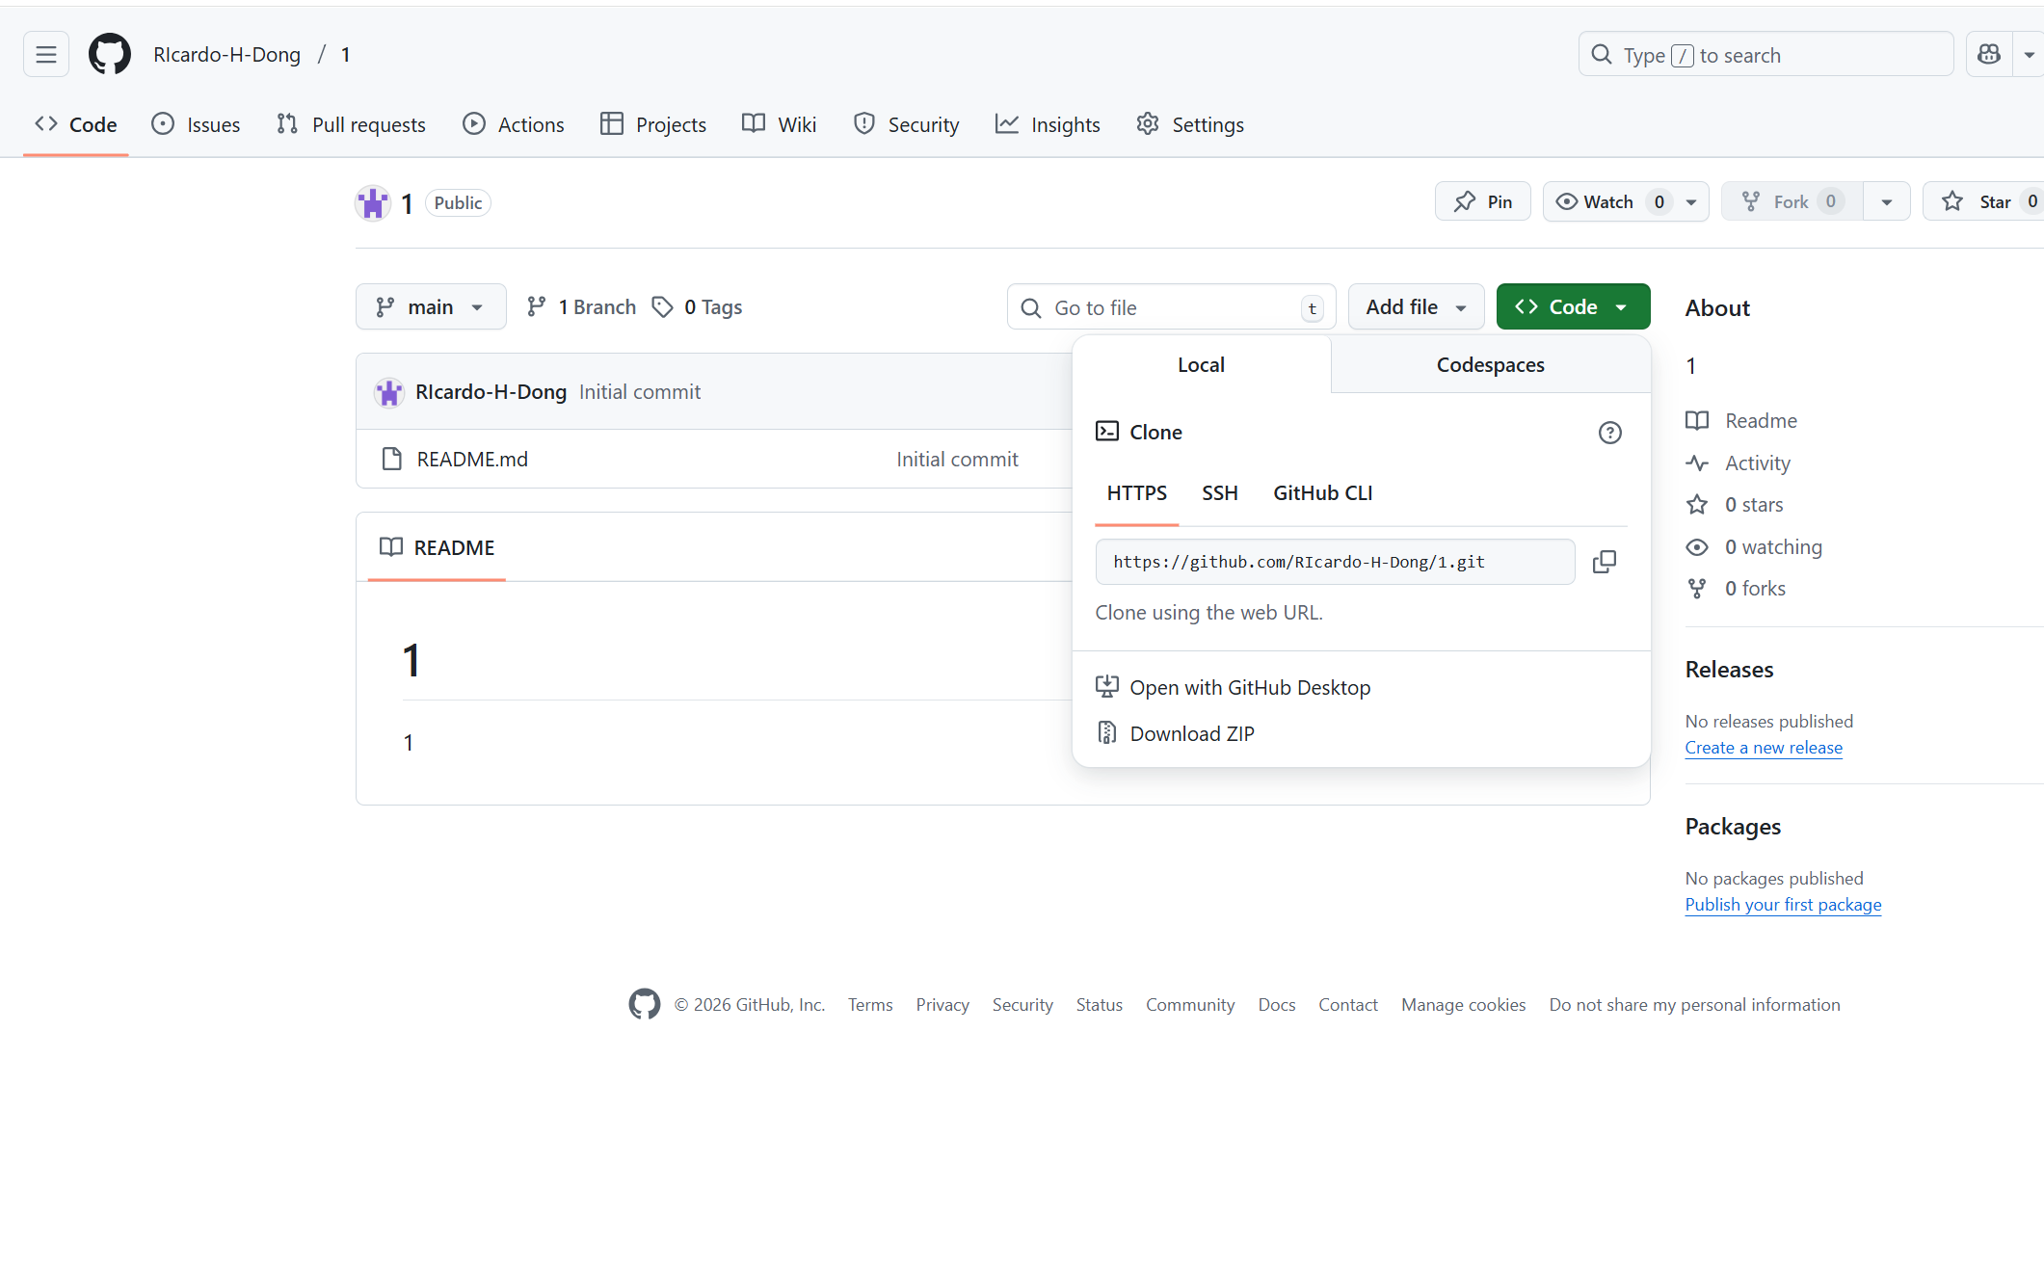Click the README.md file icon
Image resolution: width=2044 pixels, height=1269 pixels.
(x=391, y=460)
